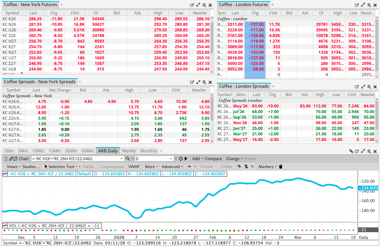
Task: Click the Compare button
Action: 213,159
